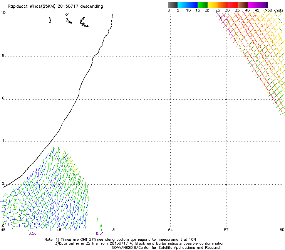Screen dimensions: 285x250
Task: Click the word 'descending' in the title
Action: click(92, 7)
